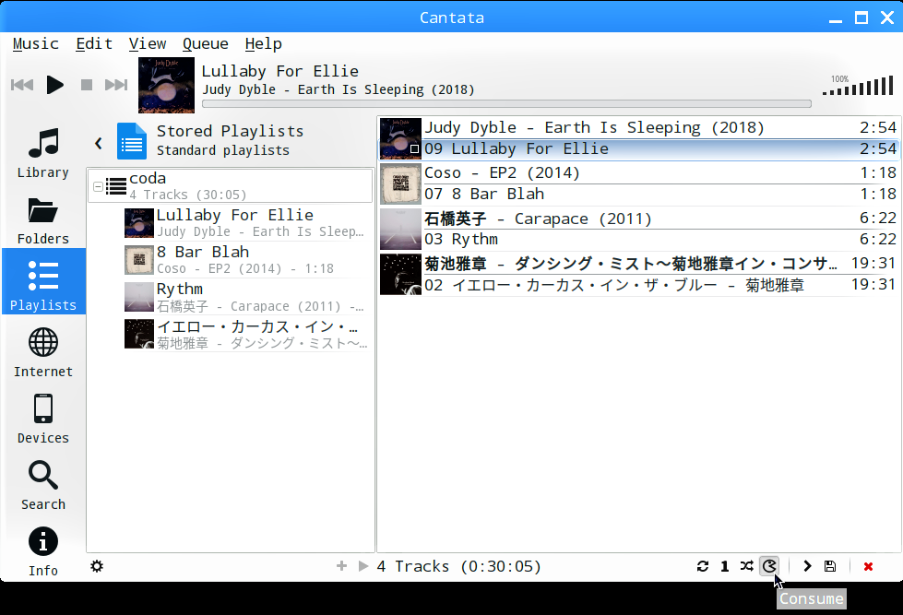The height and width of the screenshot is (615, 903).
Task: Click the track position progress bar
Action: coord(506,104)
